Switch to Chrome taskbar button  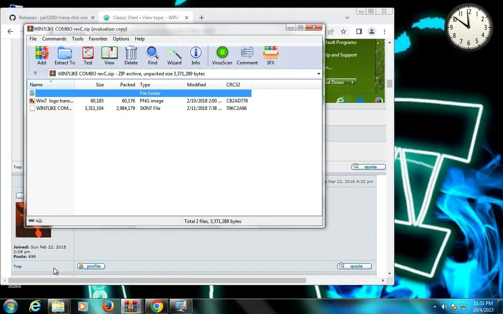[x=156, y=306]
